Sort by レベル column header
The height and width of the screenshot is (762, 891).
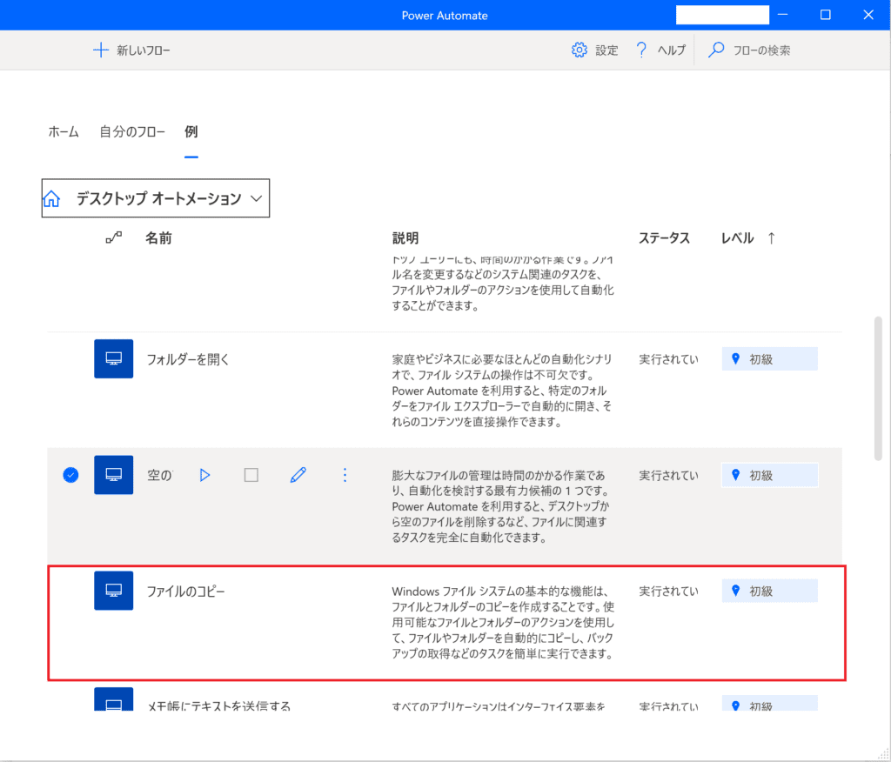[x=738, y=238]
